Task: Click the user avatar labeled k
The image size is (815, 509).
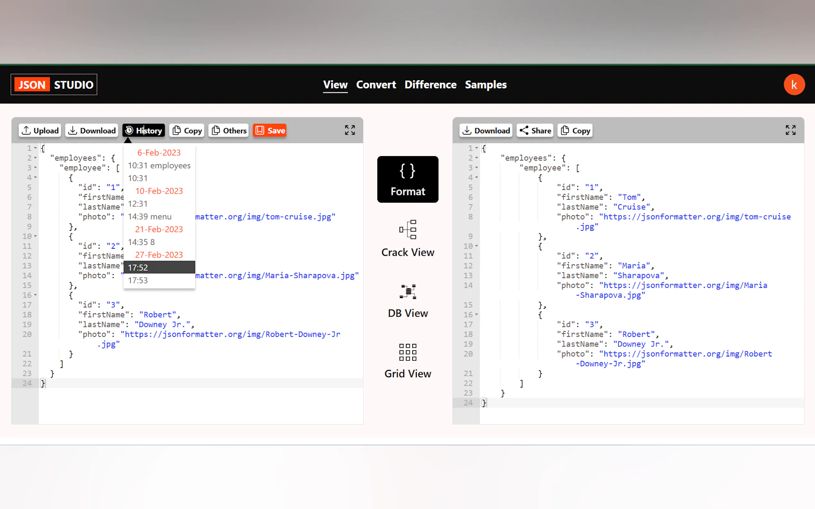Action: tap(794, 85)
